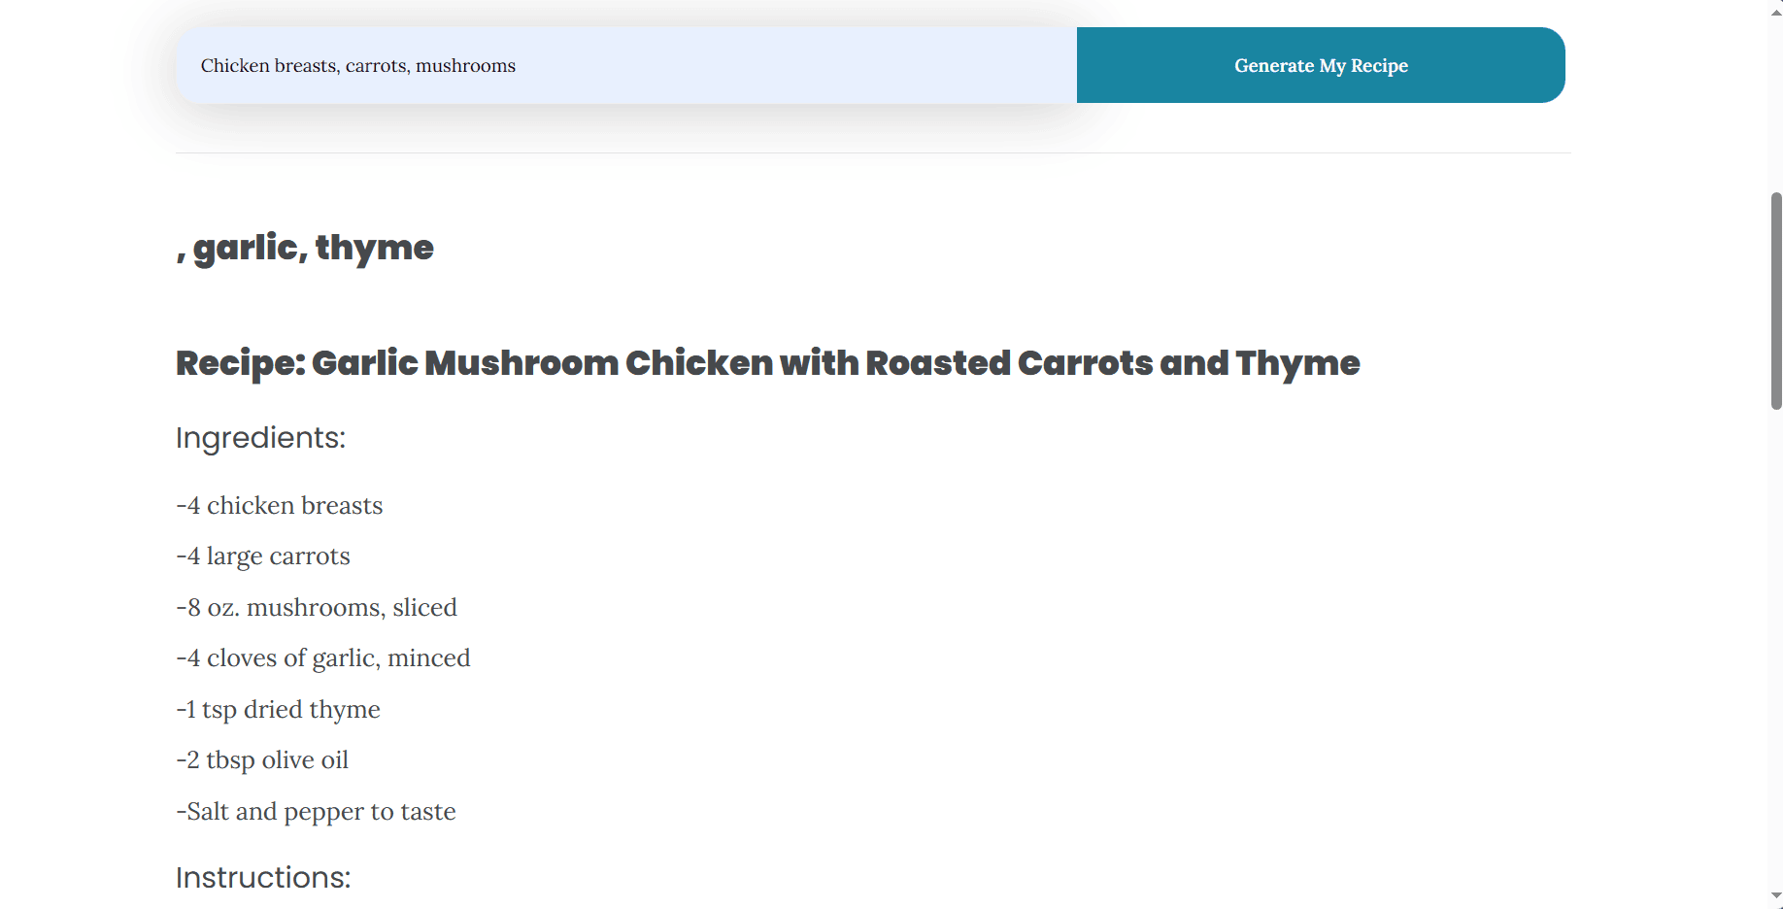1783x909 pixels.
Task: Click the 'Instructions:' section heading
Action: click(x=262, y=877)
